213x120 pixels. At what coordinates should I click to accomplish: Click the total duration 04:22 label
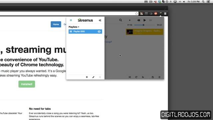click(x=159, y=25)
